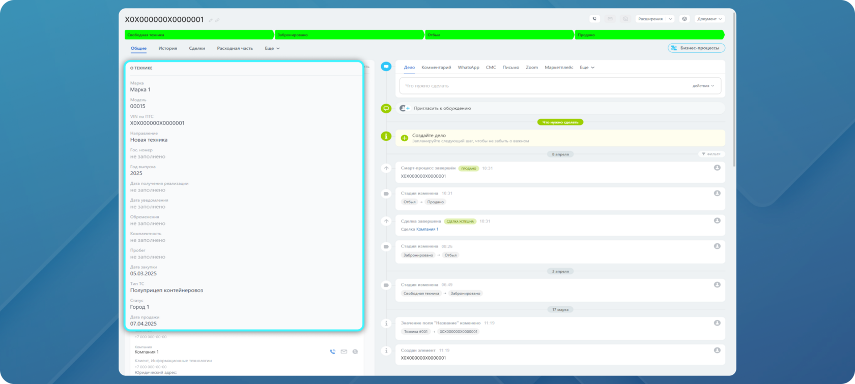This screenshot has height=384, width=855.
Task: Click arrow icon beside Сделка завершена
Action: coord(386,221)
